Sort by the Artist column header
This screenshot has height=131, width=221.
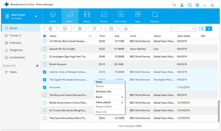pyautogui.click(x=133, y=36)
